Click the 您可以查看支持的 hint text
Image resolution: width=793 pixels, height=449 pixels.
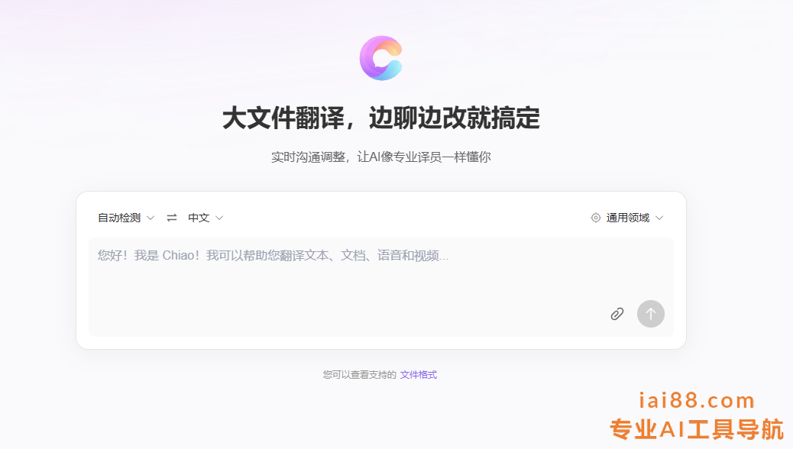pos(360,375)
